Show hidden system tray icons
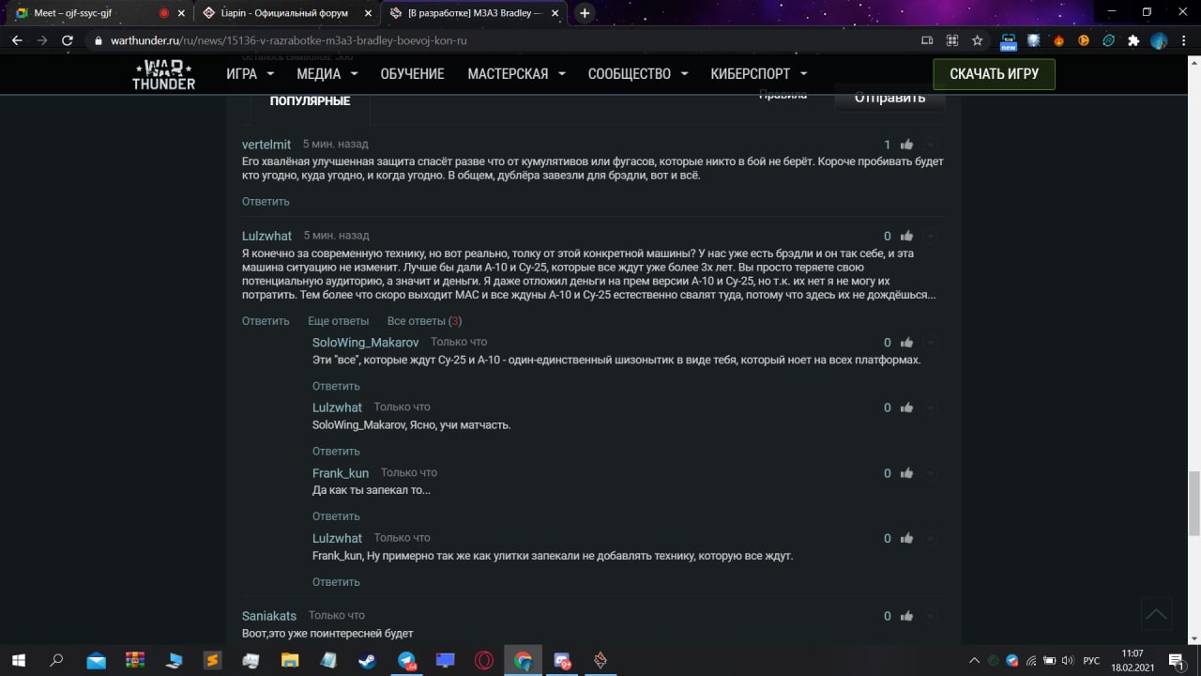The height and width of the screenshot is (676, 1201). click(x=974, y=661)
